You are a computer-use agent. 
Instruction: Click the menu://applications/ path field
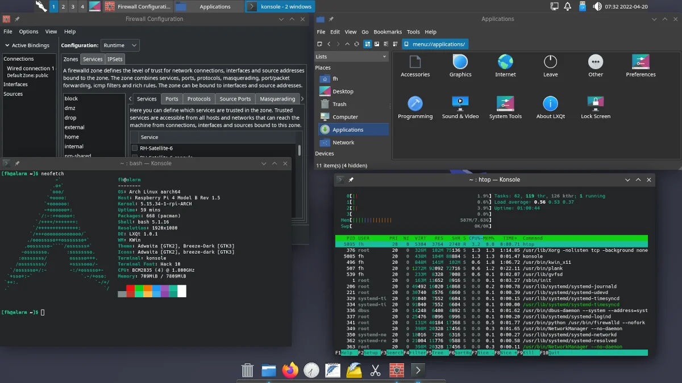(x=438, y=44)
